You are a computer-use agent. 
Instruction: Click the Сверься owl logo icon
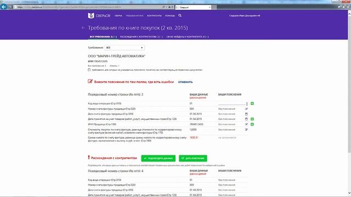point(91,16)
